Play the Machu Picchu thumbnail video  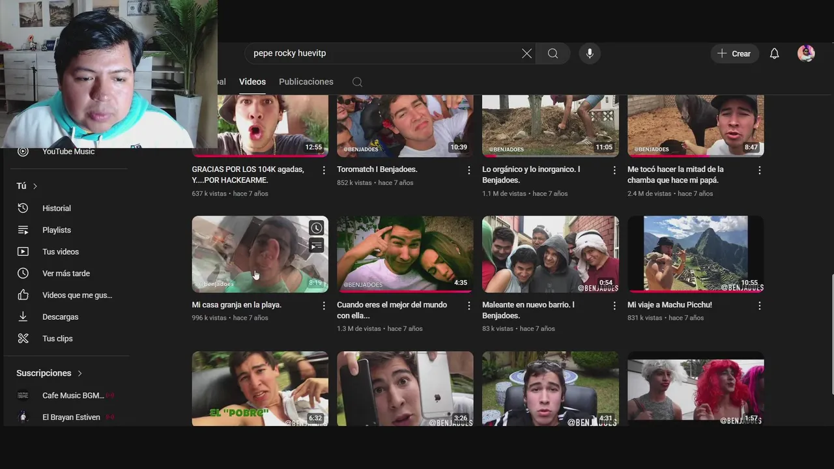click(695, 254)
